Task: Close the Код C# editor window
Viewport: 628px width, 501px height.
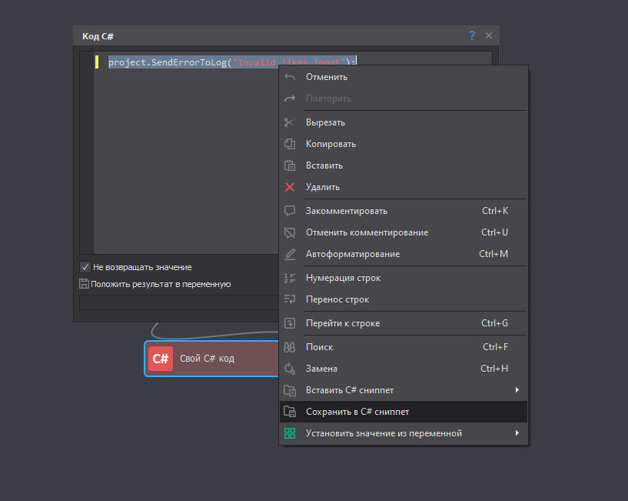Action: pos(489,36)
